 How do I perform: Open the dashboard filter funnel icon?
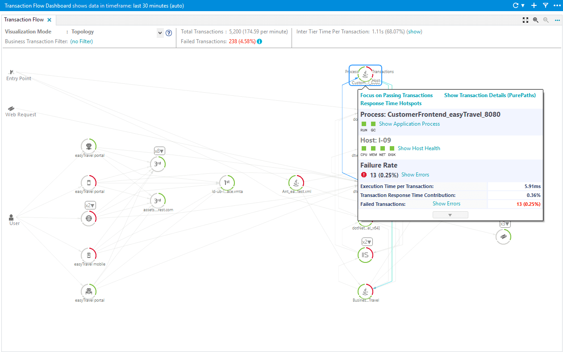click(546, 6)
